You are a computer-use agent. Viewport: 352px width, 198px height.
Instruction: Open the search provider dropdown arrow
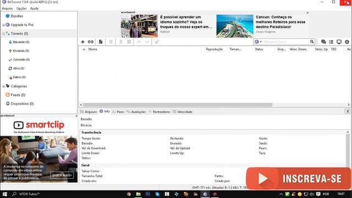(x=261, y=42)
